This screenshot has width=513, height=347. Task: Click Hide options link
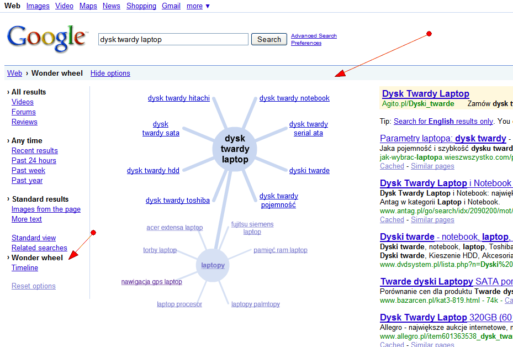[x=110, y=73]
